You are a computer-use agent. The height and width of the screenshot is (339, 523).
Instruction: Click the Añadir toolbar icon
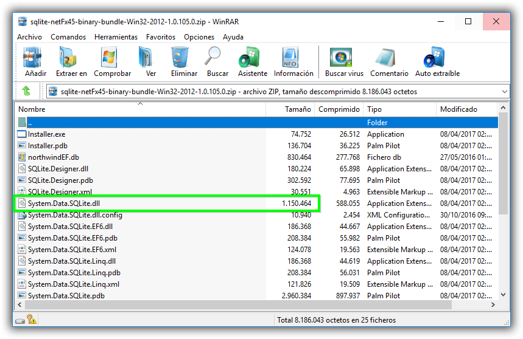click(32, 57)
